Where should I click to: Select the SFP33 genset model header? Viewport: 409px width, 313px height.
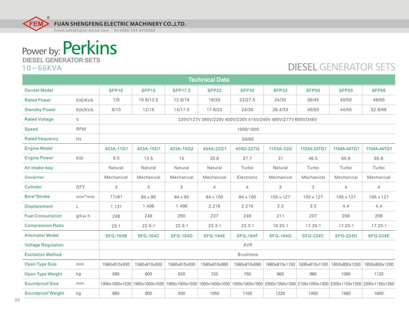[x=280, y=90]
